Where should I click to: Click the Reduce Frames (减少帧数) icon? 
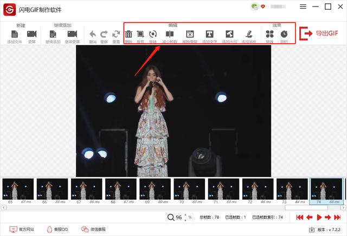[170, 34]
